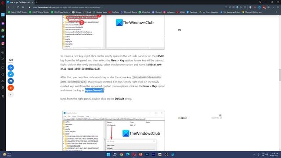Share the article on Twitter

tap(11, 74)
